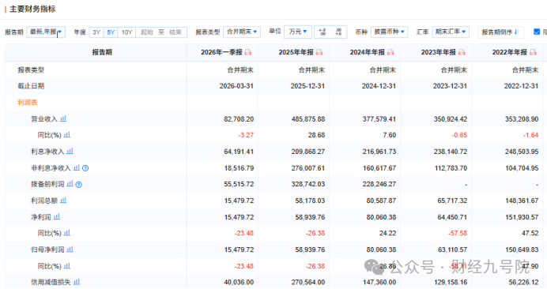Select 截止日期 cell 2026-03-31
The height and width of the screenshot is (289, 547).
236,86
